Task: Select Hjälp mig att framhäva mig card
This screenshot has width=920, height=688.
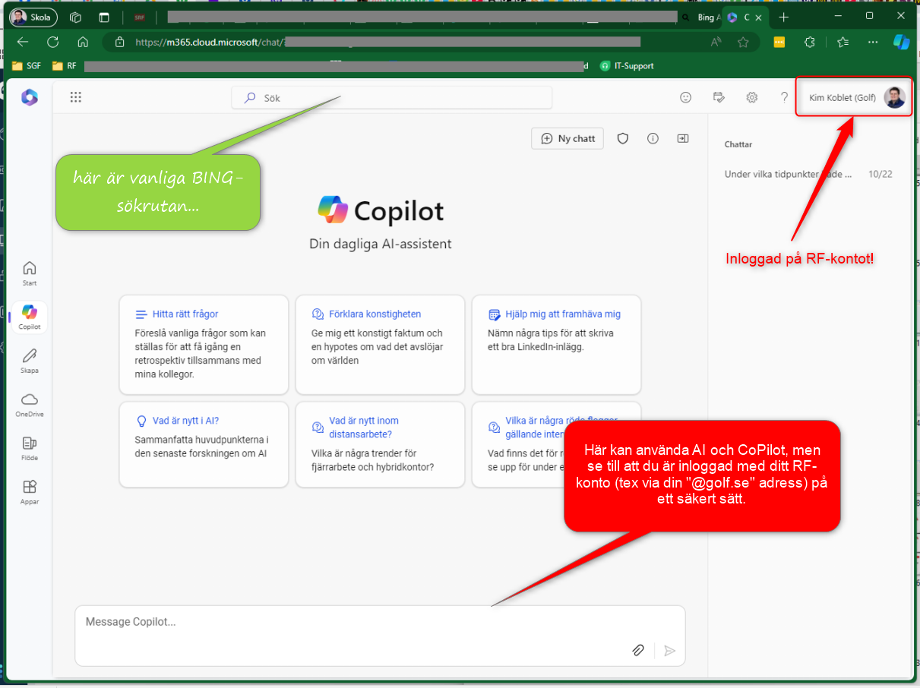Action: click(556, 345)
